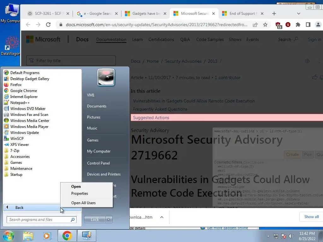
Task: Open Control Panel from the Start menu
Action: [x=98, y=163]
